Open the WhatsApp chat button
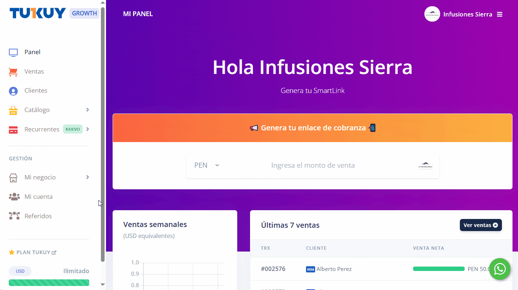The width and height of the screenshot is (518, 290). (x=499, y=269)
